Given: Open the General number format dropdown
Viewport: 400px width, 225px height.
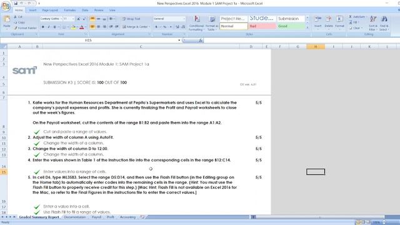Looking at the screenshot, I should pos(184,19).
